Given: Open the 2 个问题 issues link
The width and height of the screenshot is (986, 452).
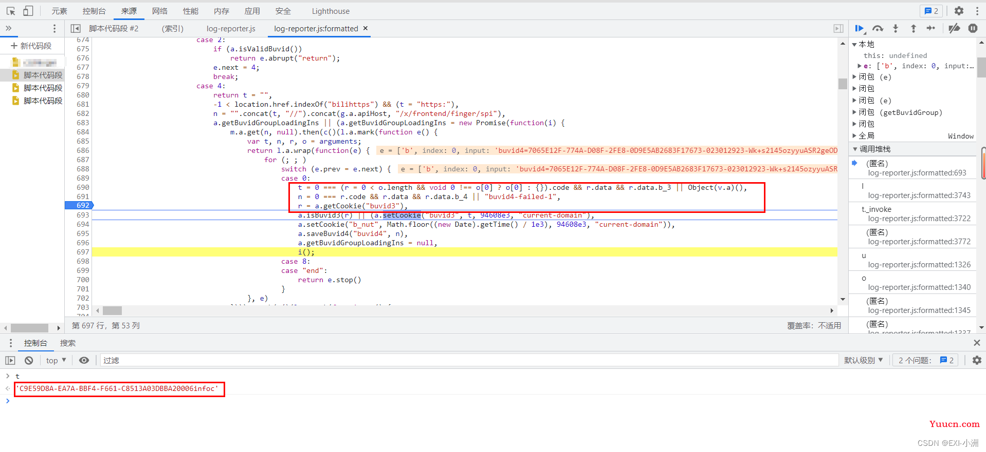Looking at the screenshot, I should pos(926,360).
